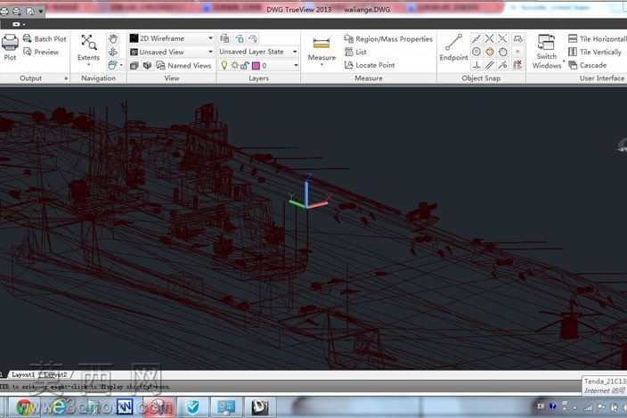
Task: Expand the Measure dropdown arrow
Action: (322, 64)
